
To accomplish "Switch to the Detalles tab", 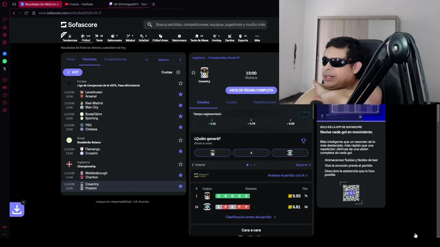I will point(203,102).
